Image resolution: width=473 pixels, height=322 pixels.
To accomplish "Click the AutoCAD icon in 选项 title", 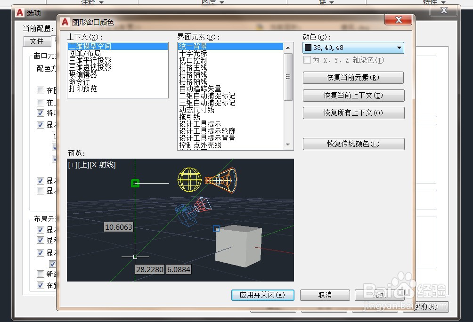I will click(20, 12).
